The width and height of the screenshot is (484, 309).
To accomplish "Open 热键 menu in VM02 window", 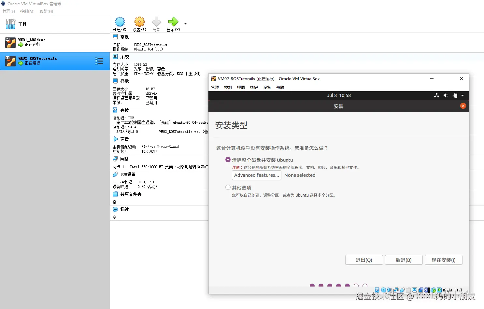I will click(x=254, y=88).
